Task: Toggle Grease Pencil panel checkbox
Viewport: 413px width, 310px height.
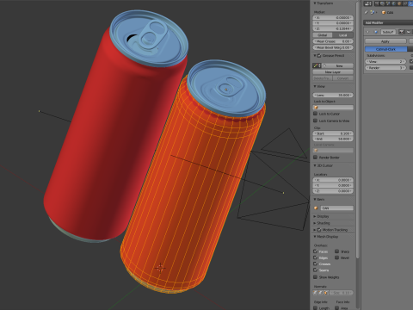Action: [x=319, y=55]
